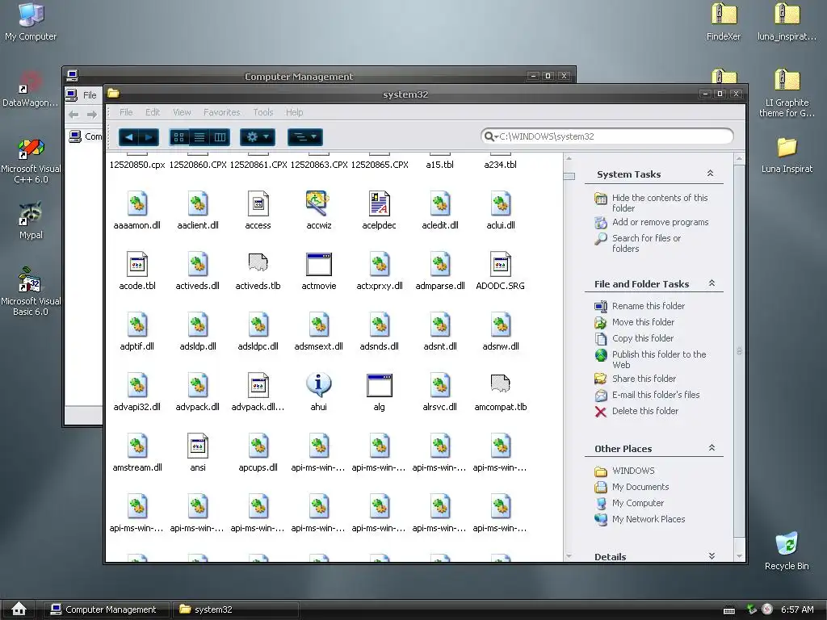Open the View menu
Viewport: 827px width, 620px height.
click(182, 112)
